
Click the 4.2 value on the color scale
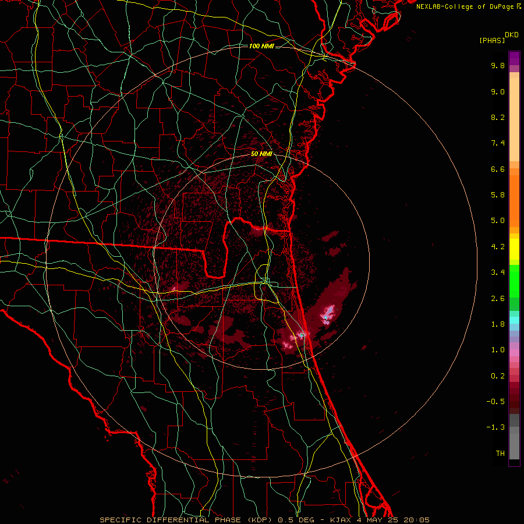coord(498,247)
